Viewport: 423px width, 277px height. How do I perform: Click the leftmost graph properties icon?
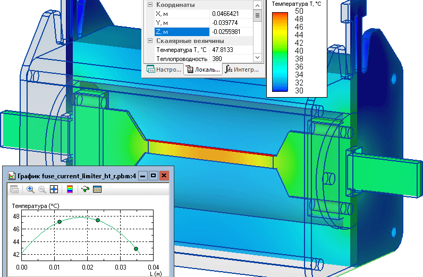pyautogui.click(x=14, y=189)
